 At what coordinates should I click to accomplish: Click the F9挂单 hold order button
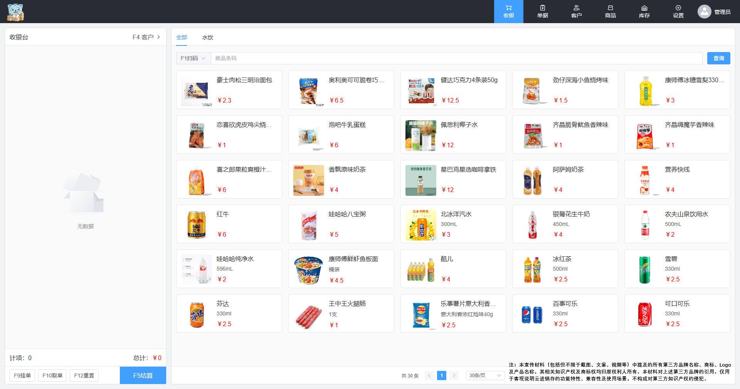click(22, 376)
